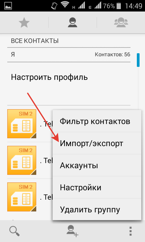
Task: Tap the magnifier search icon
Action: 14,231
